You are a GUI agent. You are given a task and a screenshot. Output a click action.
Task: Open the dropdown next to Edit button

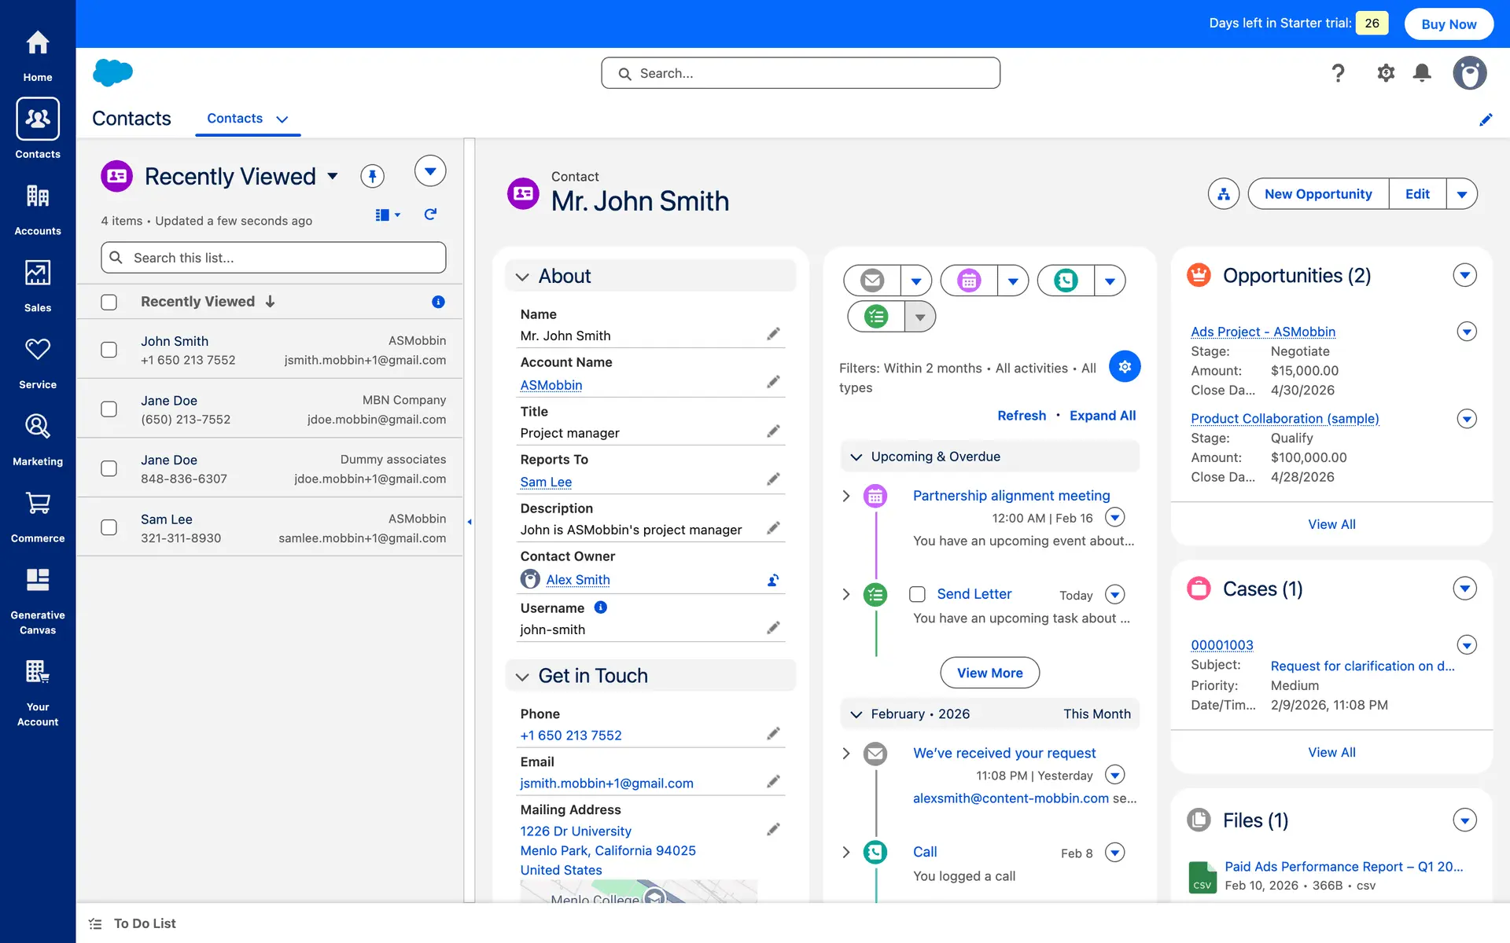coord(1461,194)
